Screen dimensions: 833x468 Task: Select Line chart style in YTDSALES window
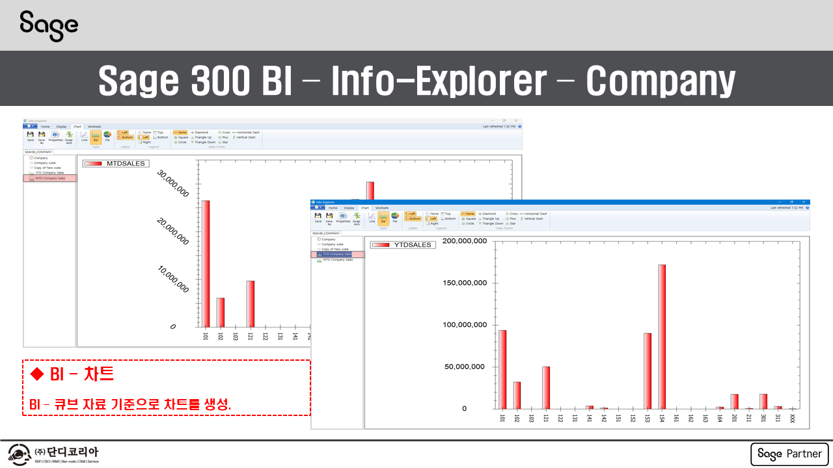[x=372, y=217]
